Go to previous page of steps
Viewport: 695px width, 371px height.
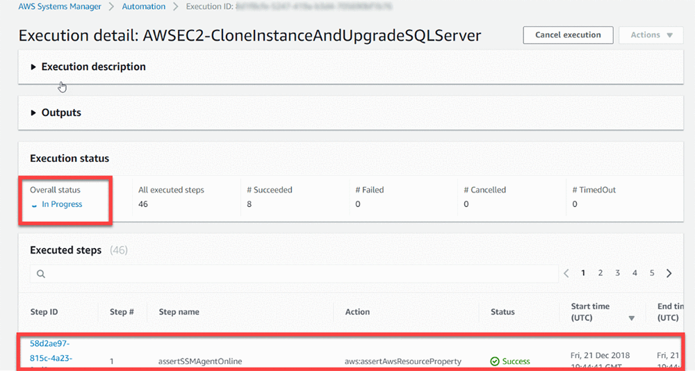566,273
